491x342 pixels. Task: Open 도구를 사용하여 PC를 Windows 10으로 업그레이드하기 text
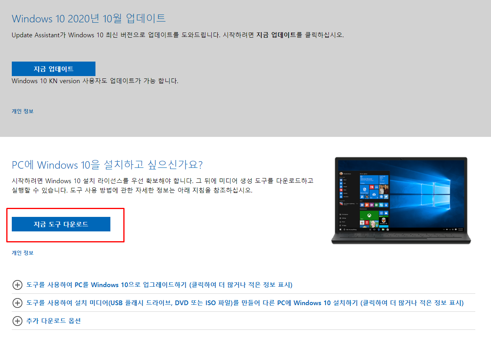click(159, 285)
